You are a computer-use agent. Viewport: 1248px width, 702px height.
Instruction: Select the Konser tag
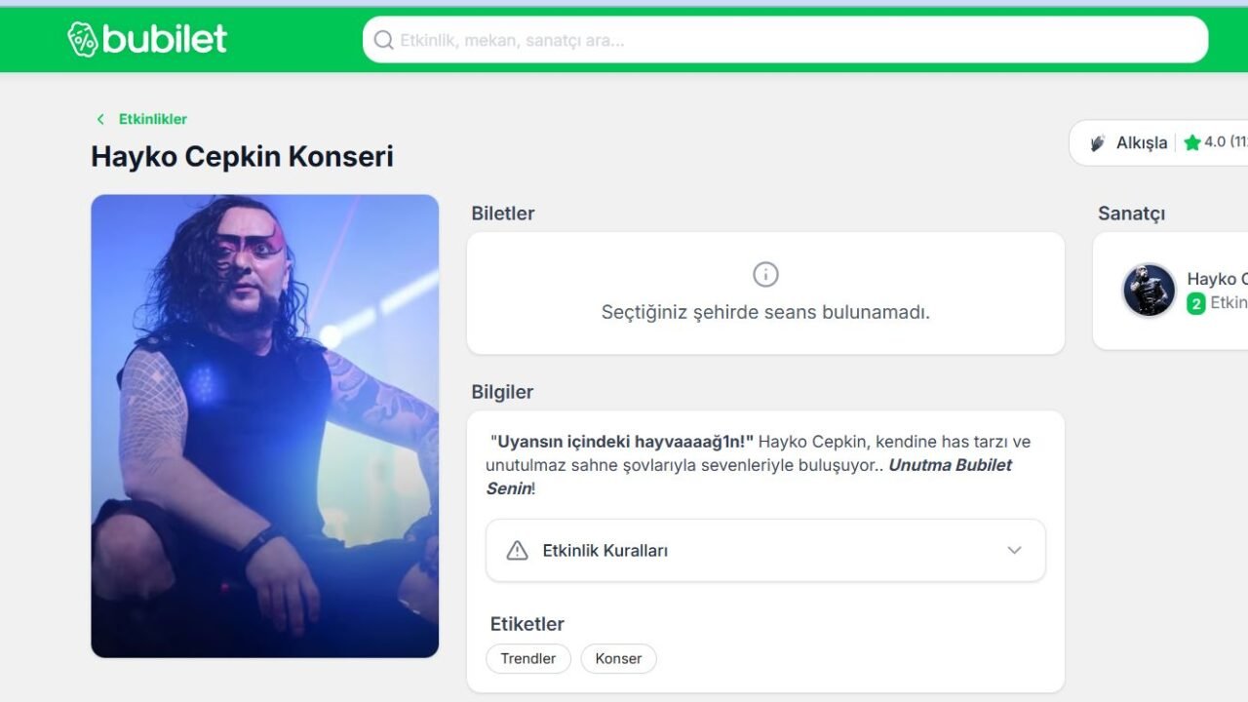point(618,659)
